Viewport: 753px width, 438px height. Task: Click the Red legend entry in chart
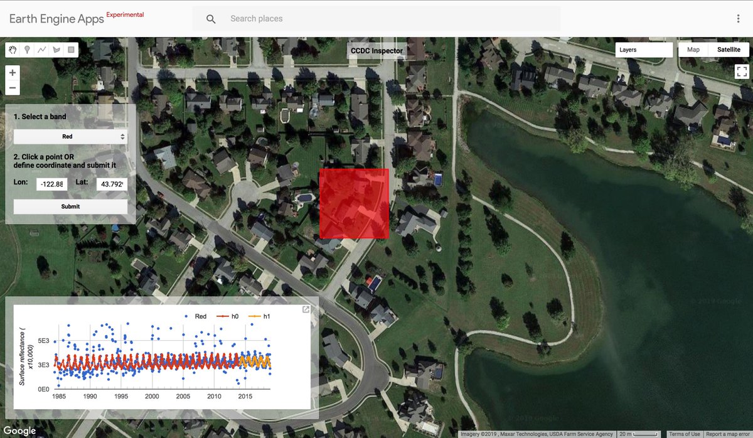(x=196, y=316)
